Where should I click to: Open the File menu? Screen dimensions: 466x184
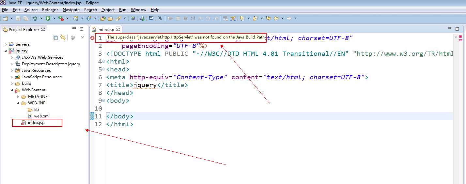click(x=5, y=10)
